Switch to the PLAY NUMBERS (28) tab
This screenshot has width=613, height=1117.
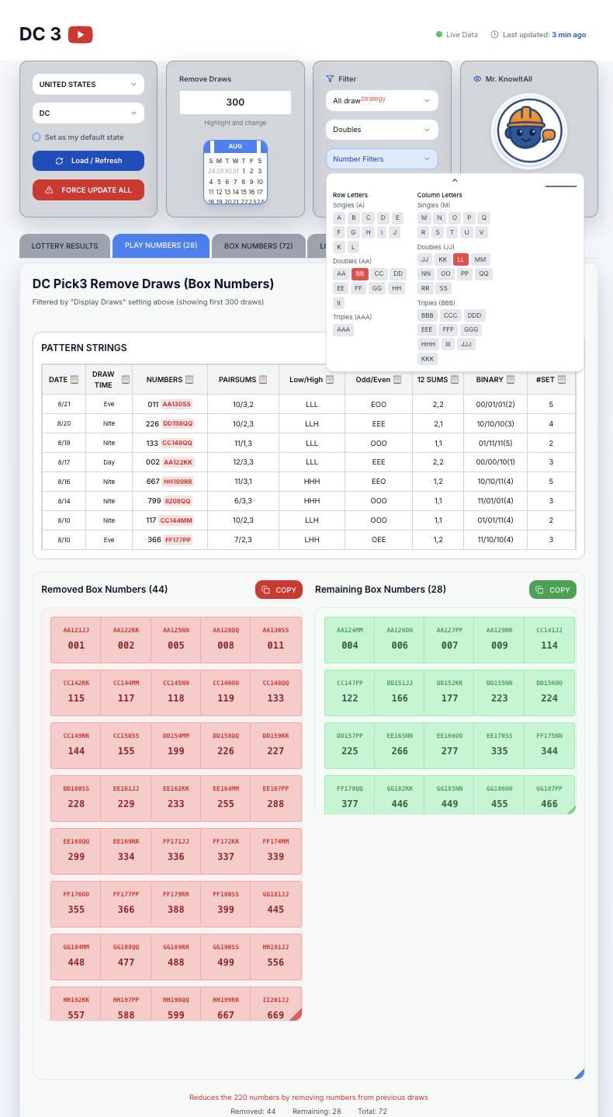(x=161, y=245)
